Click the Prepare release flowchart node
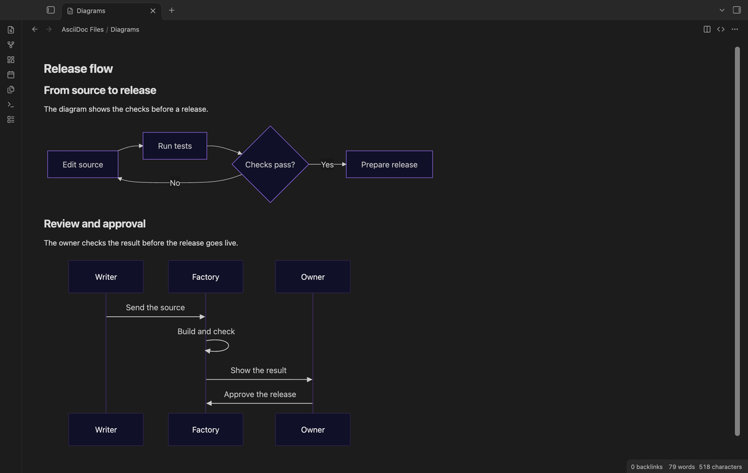This screenshot has height=473, width=748. [x=389, y=164]
